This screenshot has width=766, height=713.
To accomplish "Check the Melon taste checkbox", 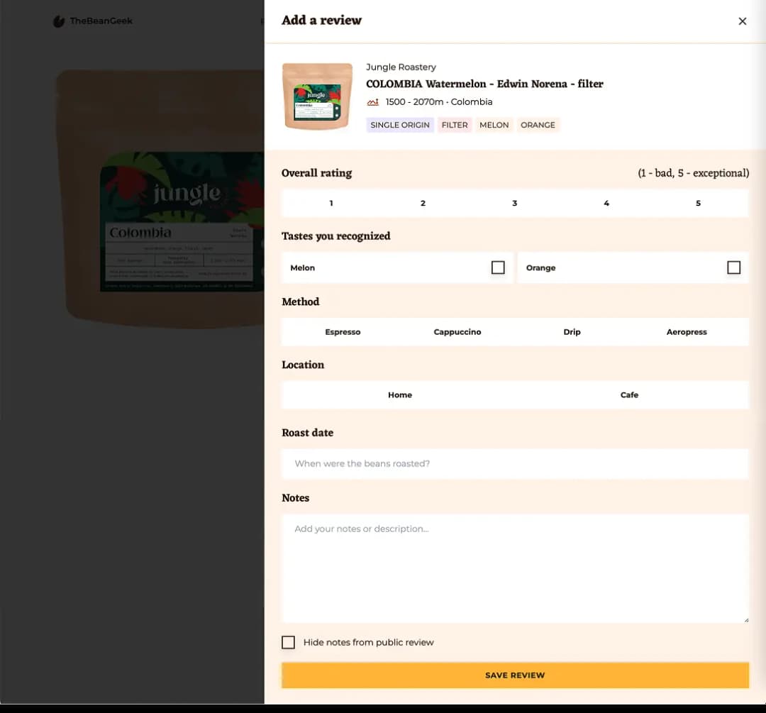I will click(x=498, y=267).
